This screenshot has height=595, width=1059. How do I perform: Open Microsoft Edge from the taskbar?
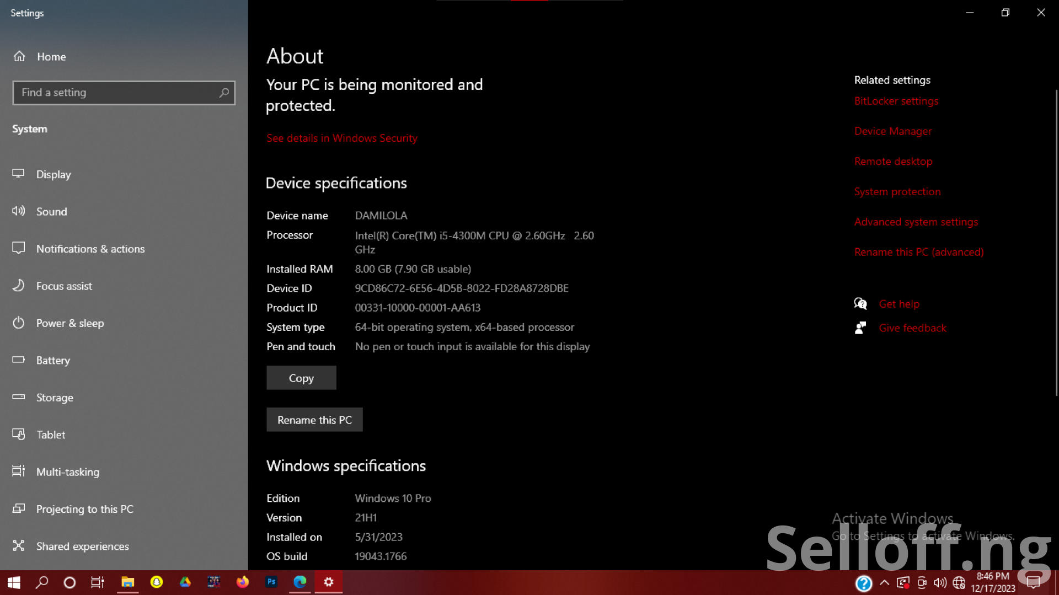pyautogui.click(x=300, y=582)
